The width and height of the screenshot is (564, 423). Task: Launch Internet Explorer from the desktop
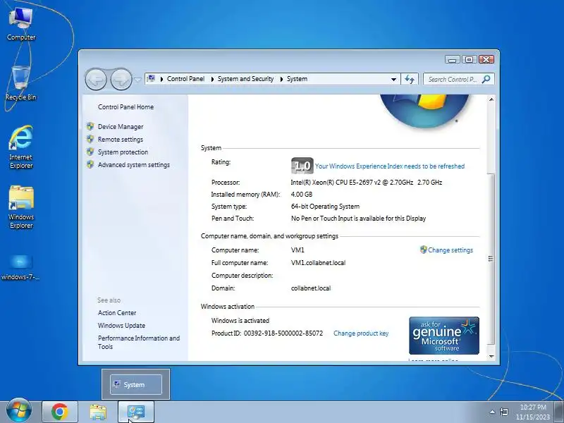pyautogui.click(x=21, y=147)
